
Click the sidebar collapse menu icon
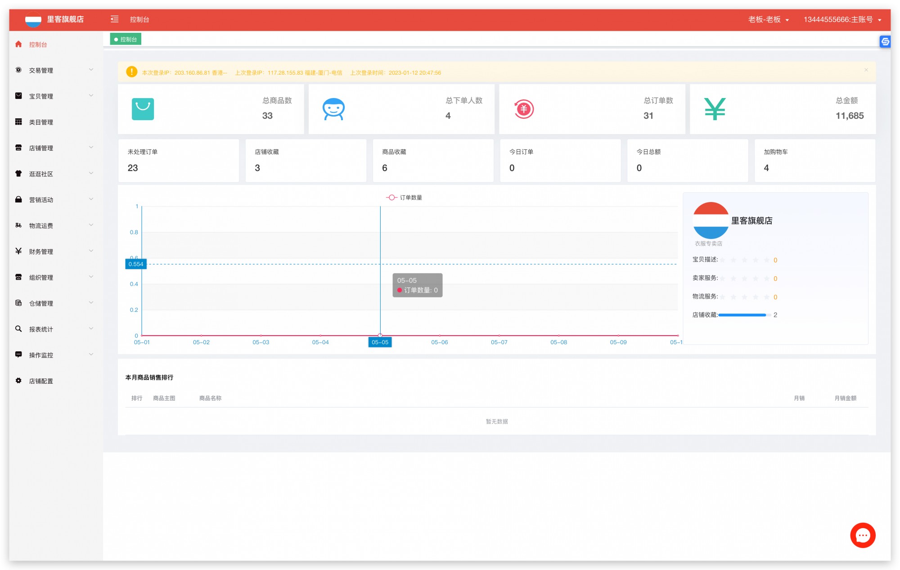coord(115,19)
